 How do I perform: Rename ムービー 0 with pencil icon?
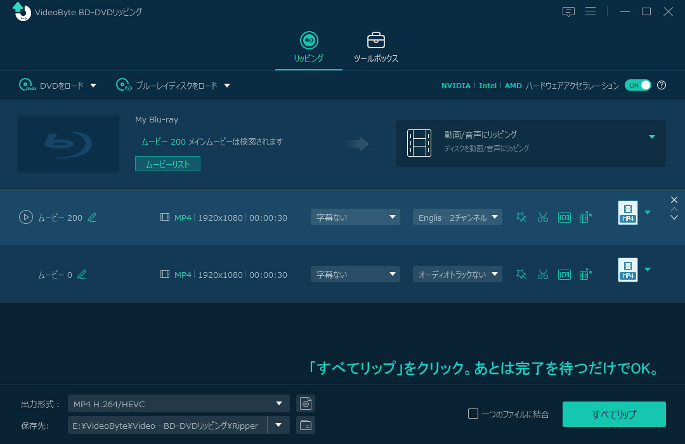(x=82, y=275)
